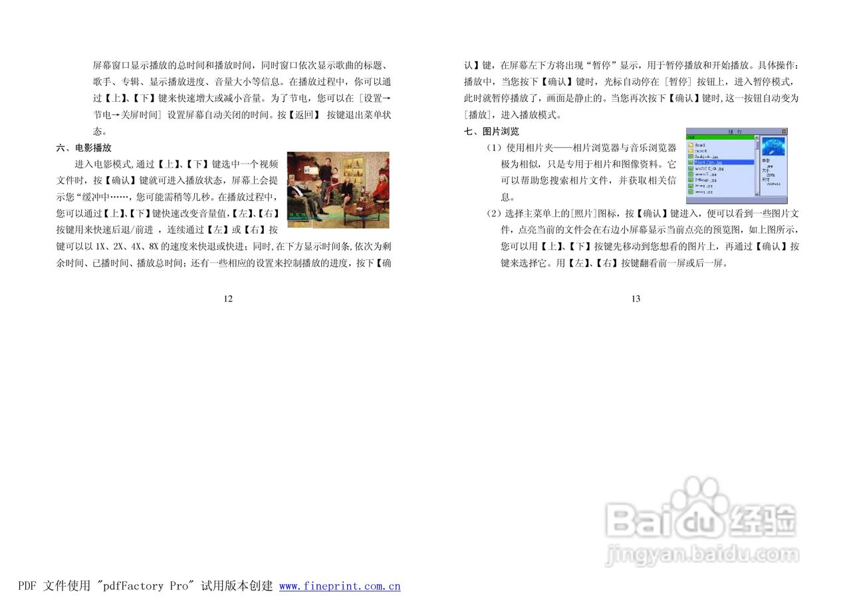
Task: Click the heading 六、电影播放
Action: coord(84,148)
